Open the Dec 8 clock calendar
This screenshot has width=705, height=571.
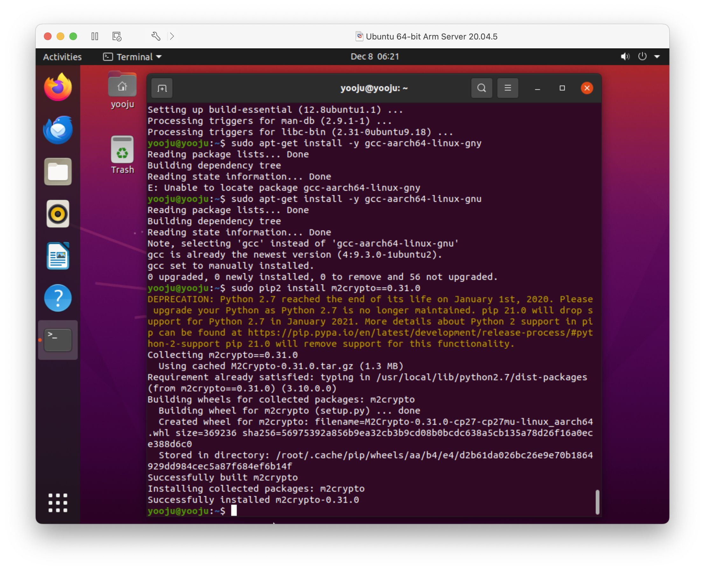coord(374,57)
